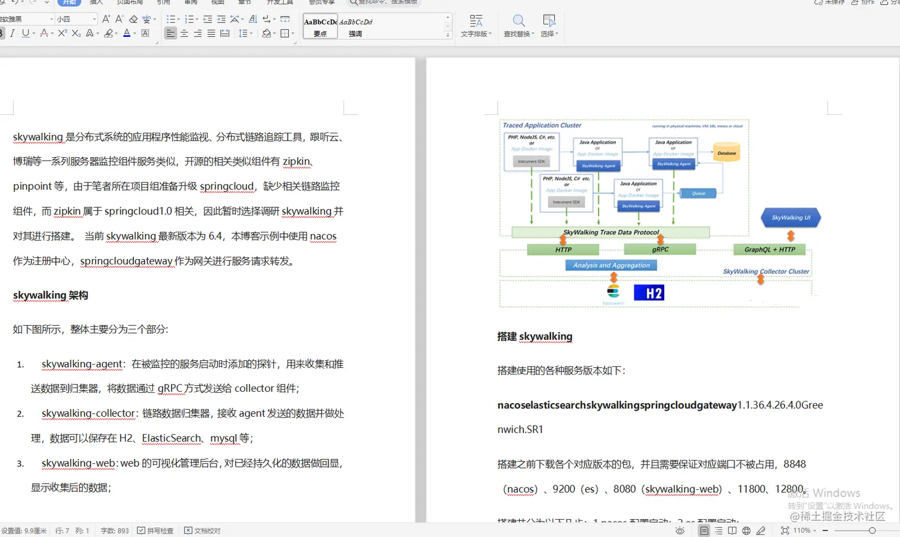Increase paragraph indent

[x=221, y=19]
